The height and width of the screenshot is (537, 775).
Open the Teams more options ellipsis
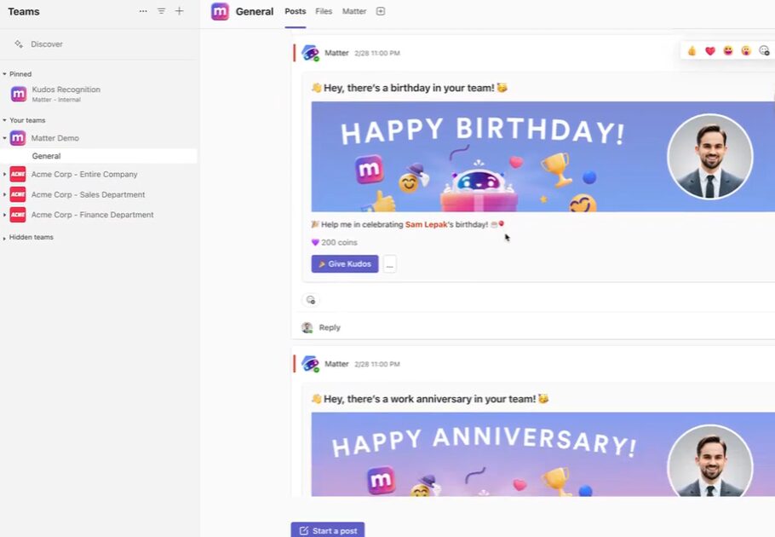(x=143, y=11)
